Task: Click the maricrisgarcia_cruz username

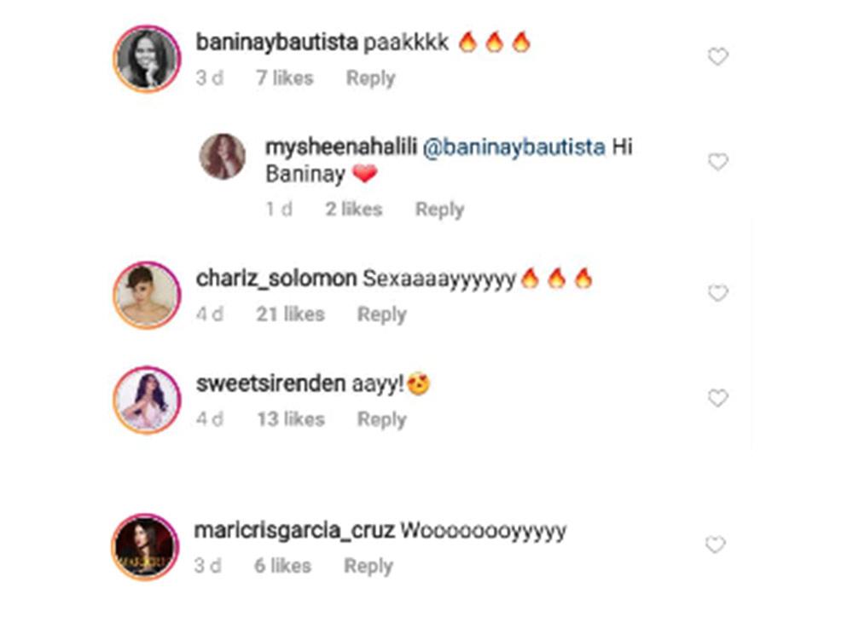Action: (x=293, y=531)
